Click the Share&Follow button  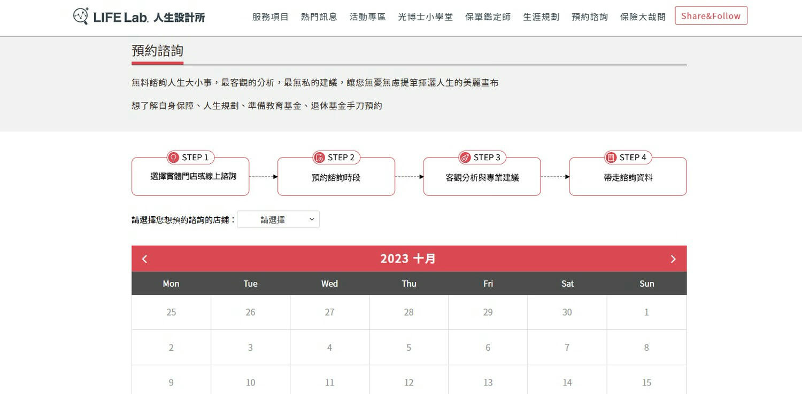711,15
